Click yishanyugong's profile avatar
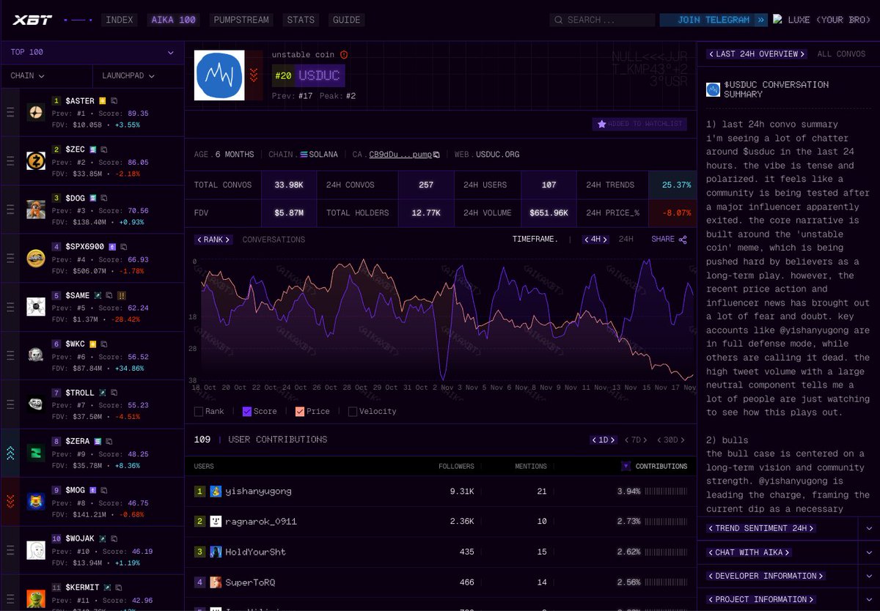 [x=215, y=491]
